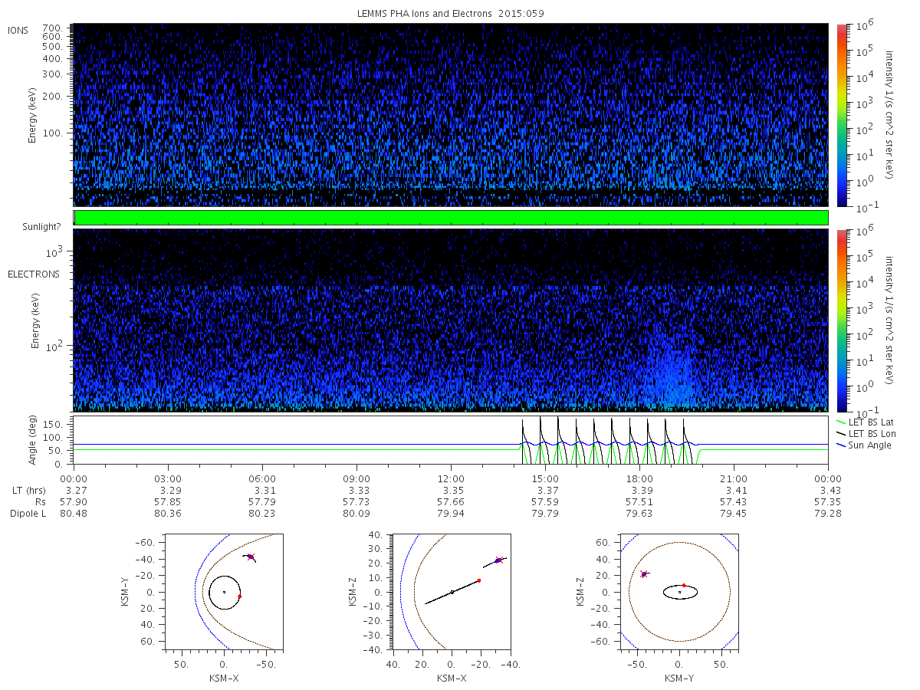The image size is (920, 690).
Task: Click the Dipole L row label
Action: pos(28,514)
